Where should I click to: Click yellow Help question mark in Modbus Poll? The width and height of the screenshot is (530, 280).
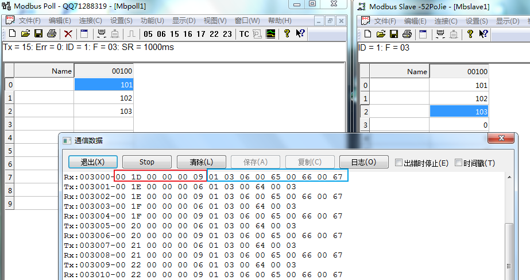pyautogui.click(x=287, y=33)
